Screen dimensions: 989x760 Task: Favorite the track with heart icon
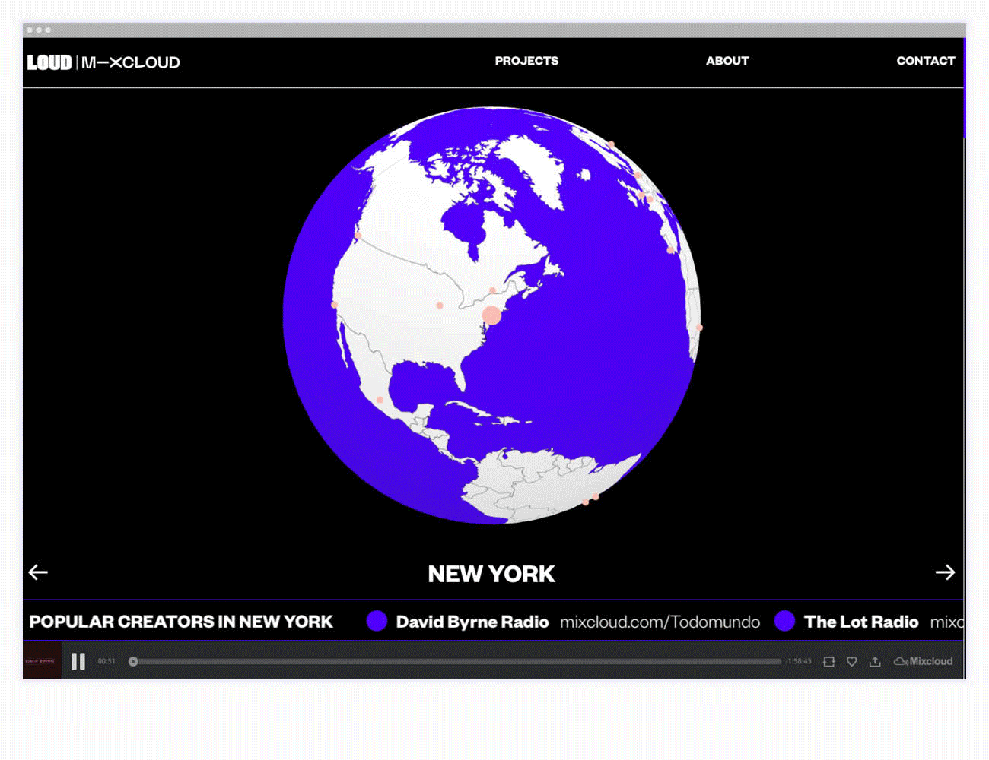[852, 662]
